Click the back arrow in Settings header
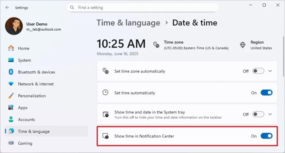The image size is (285, 153). point(8,8)
